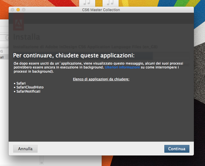Screen dimensions: 205x166
Task: Open the Ulteriori informazioni link
Action: tap(122, 67)
